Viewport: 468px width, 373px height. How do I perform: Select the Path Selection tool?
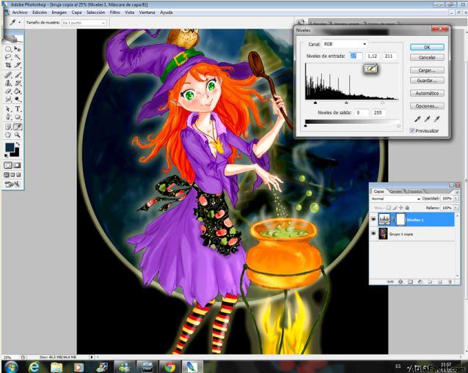pyautogui.click(x=8, y=109)
